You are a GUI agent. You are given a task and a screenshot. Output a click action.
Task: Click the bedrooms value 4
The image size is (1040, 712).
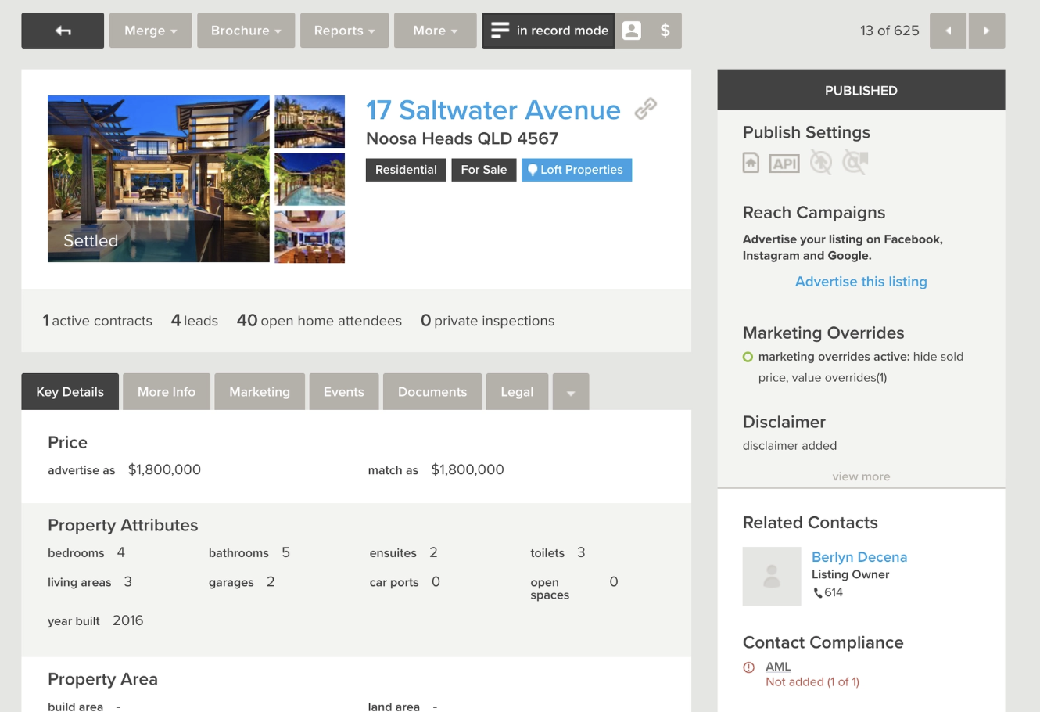pos(121,552)
